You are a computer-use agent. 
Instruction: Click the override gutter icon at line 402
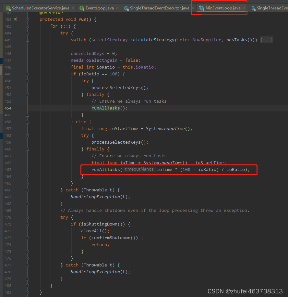[x=16, y=19]
